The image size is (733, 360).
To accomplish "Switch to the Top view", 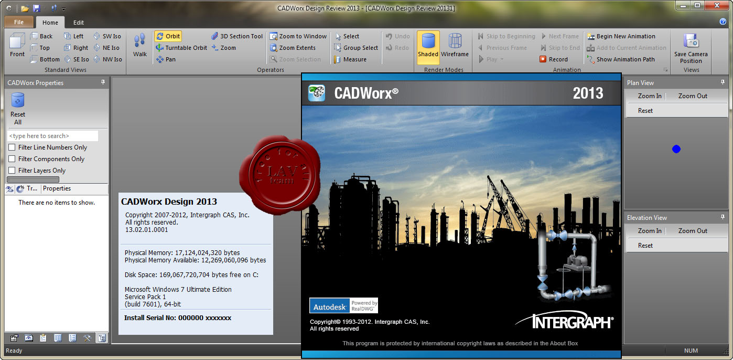I will (x=40, y=48).
